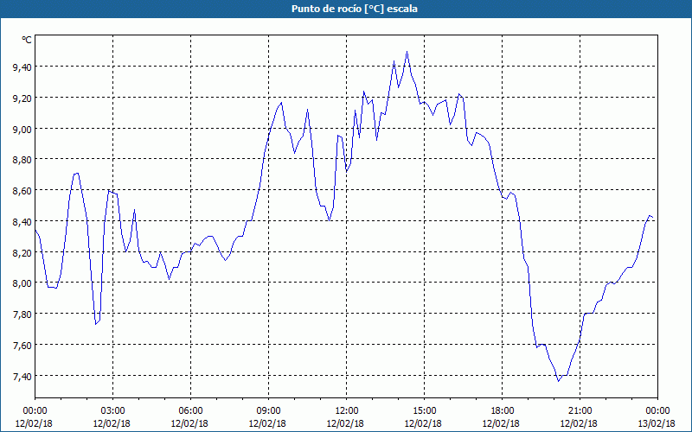Viewport: 692px width, 432px height.
Task: Click the °C unit label on the axis
Action: [x=27, y=40]
